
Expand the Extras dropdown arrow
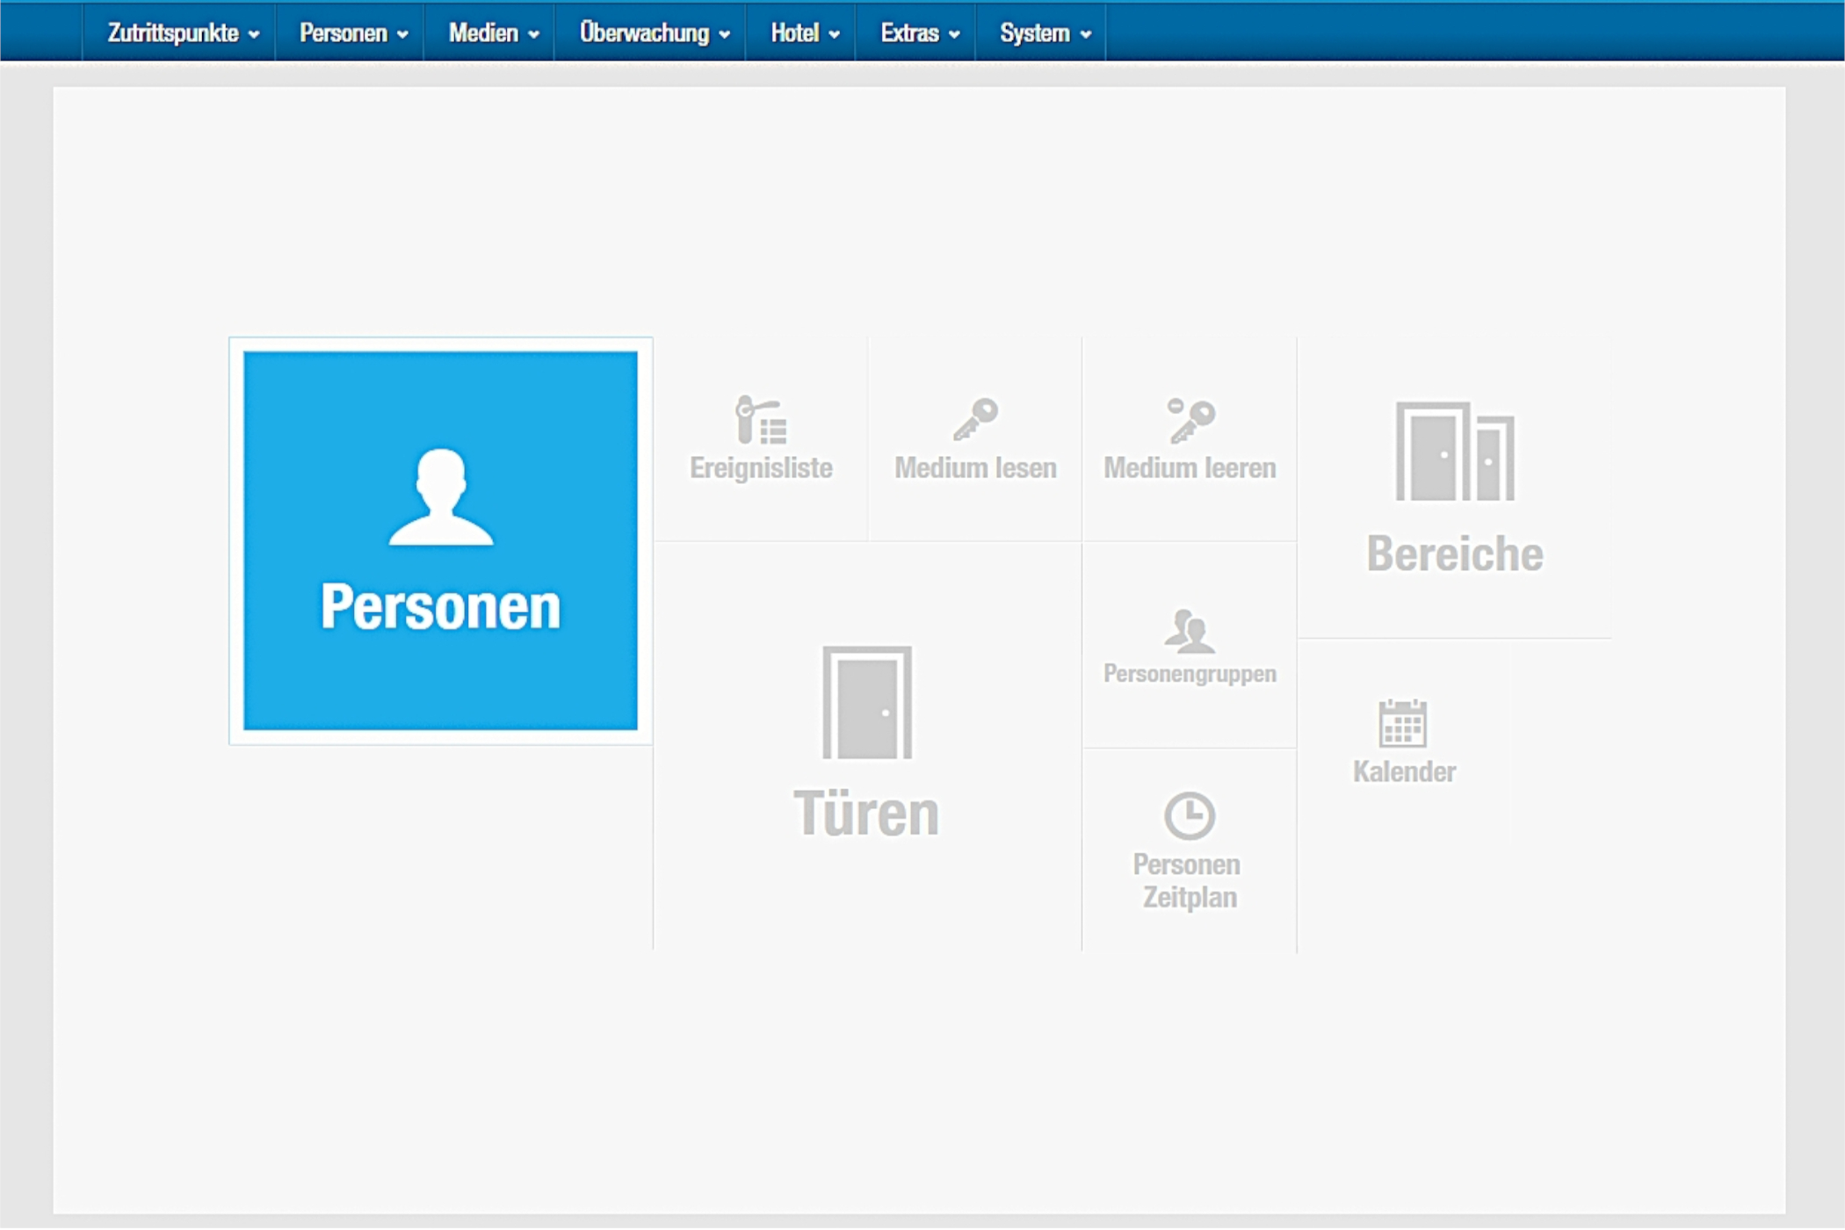pyautogui.click(x=954, y=34)
